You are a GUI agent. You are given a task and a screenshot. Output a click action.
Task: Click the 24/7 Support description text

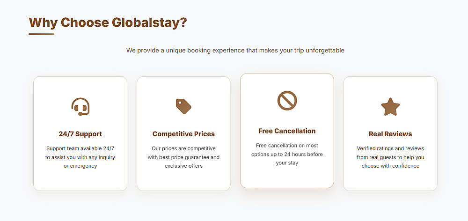[x=80, y=157]
